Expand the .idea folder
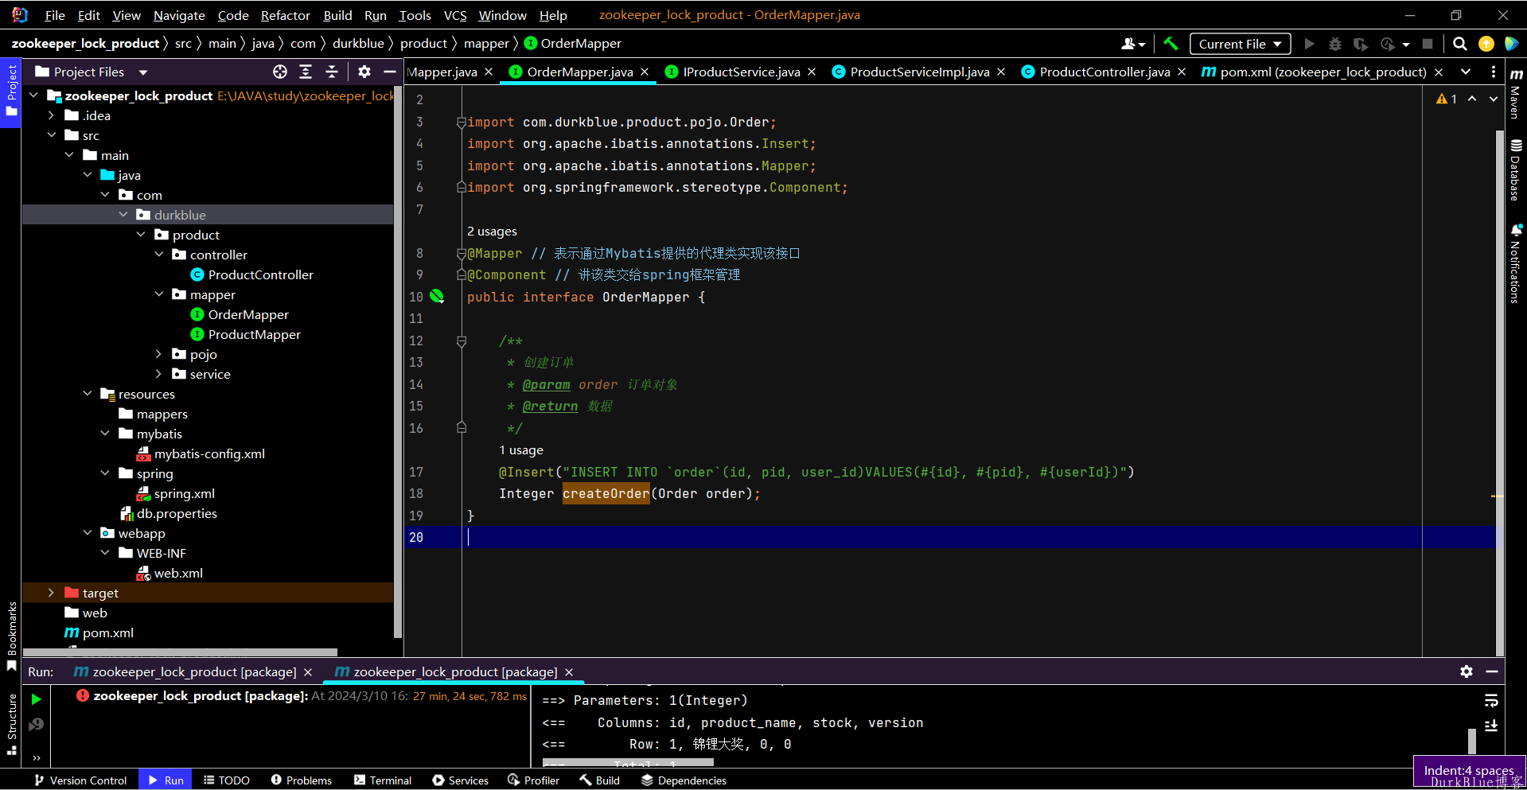Image resolution: width=1527 pixels, height=790 pixels. (52, 115)
